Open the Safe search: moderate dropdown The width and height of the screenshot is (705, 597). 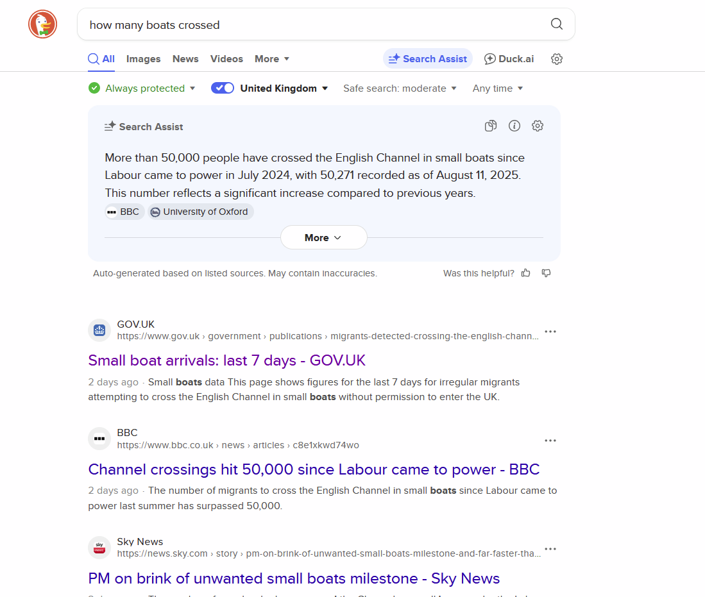pos(400,88)
